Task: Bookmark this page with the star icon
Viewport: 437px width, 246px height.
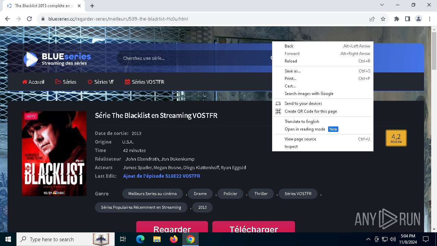Action: (x=383, y=19)
